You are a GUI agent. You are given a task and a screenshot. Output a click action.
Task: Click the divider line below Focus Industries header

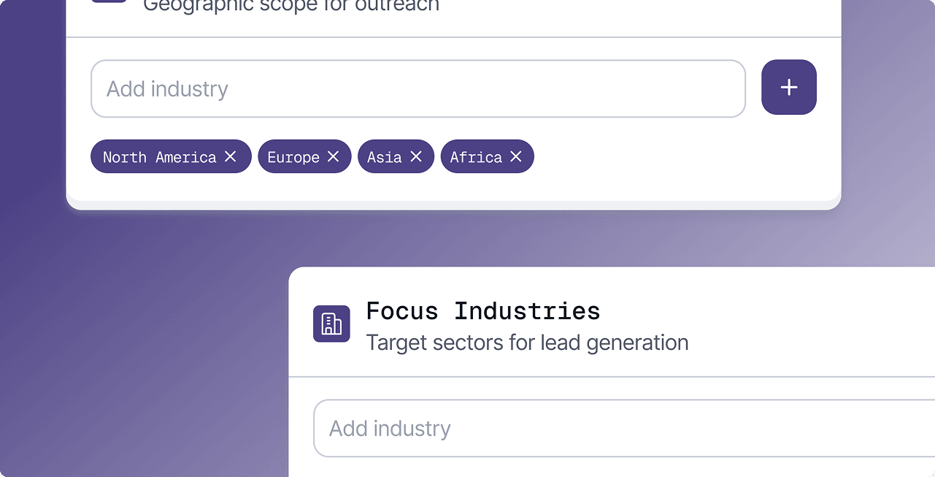(x=612, y=377)
